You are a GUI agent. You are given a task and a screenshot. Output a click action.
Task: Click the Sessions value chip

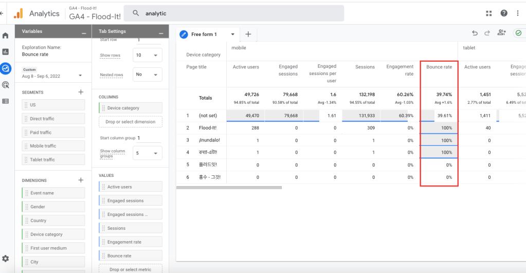[x=131, y=228]
